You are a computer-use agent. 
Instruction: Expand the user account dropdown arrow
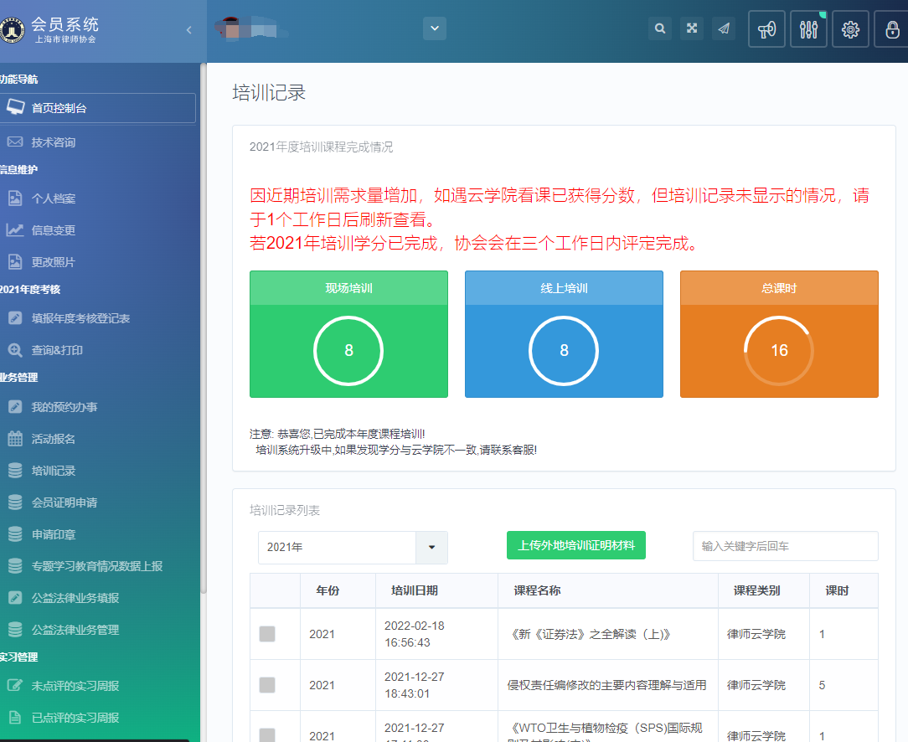tap(434, 28)
